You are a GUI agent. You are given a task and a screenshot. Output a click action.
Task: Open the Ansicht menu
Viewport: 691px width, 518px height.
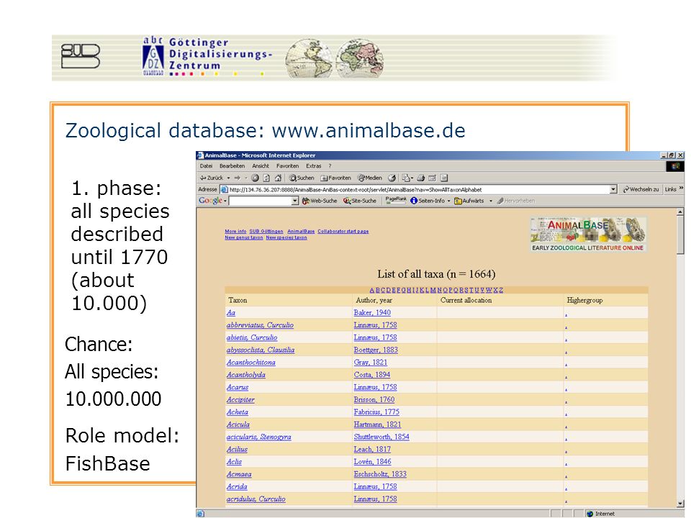261,166
